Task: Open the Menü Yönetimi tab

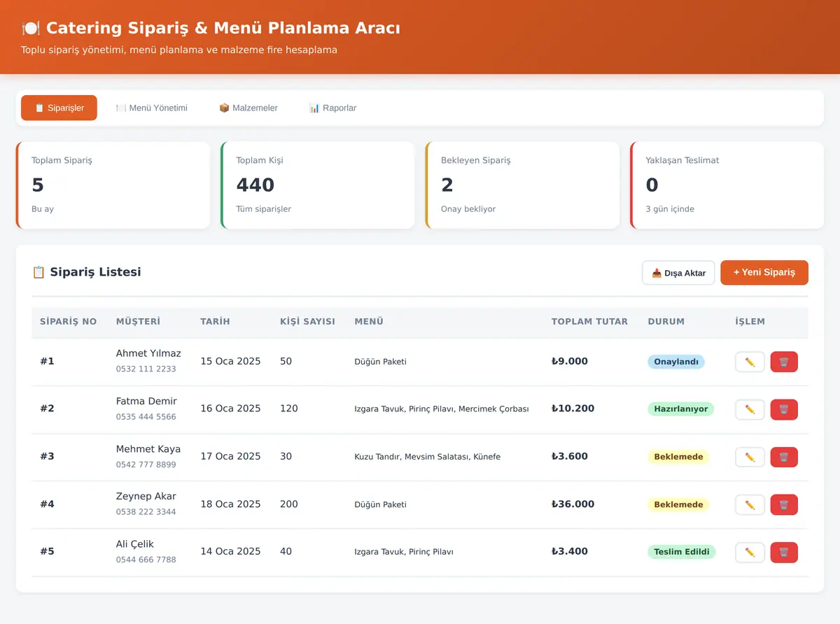Action: 151,108
